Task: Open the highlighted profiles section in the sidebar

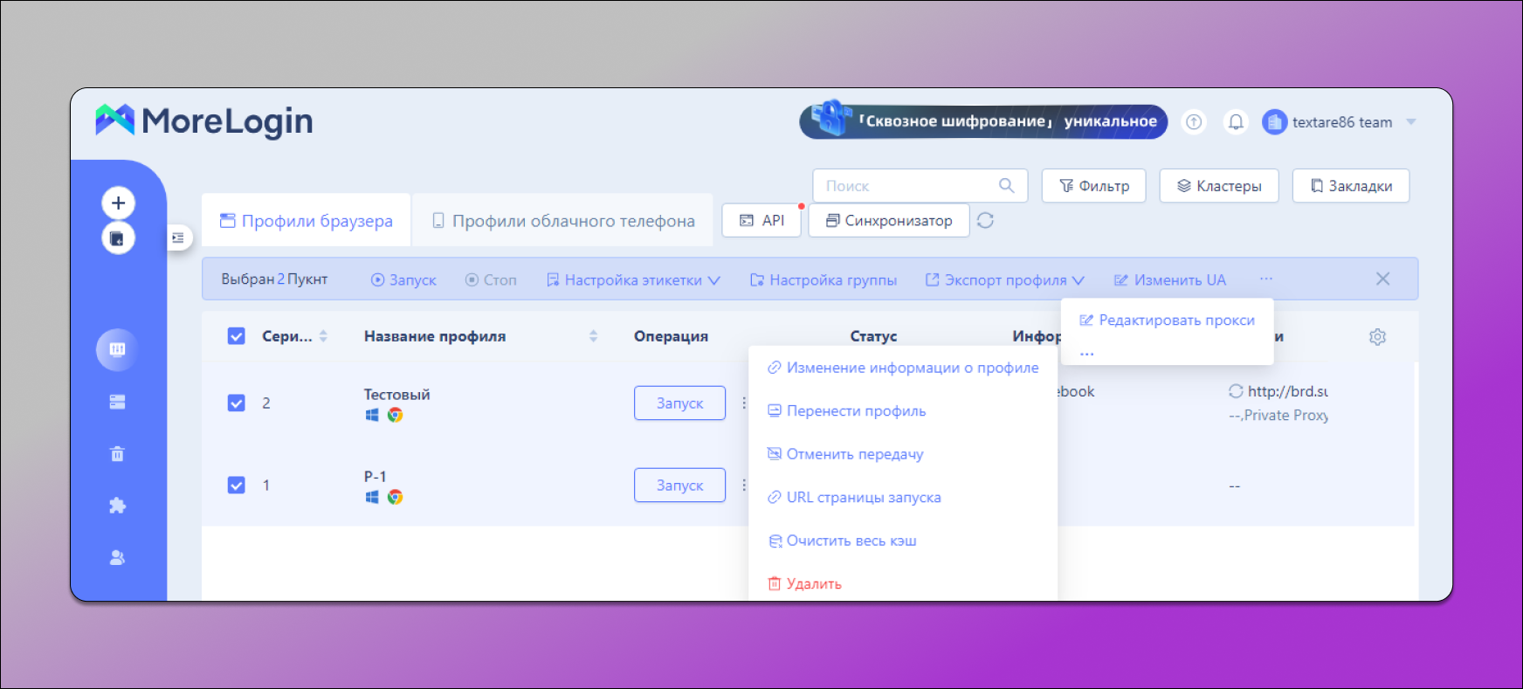Action: coord(117,349)
